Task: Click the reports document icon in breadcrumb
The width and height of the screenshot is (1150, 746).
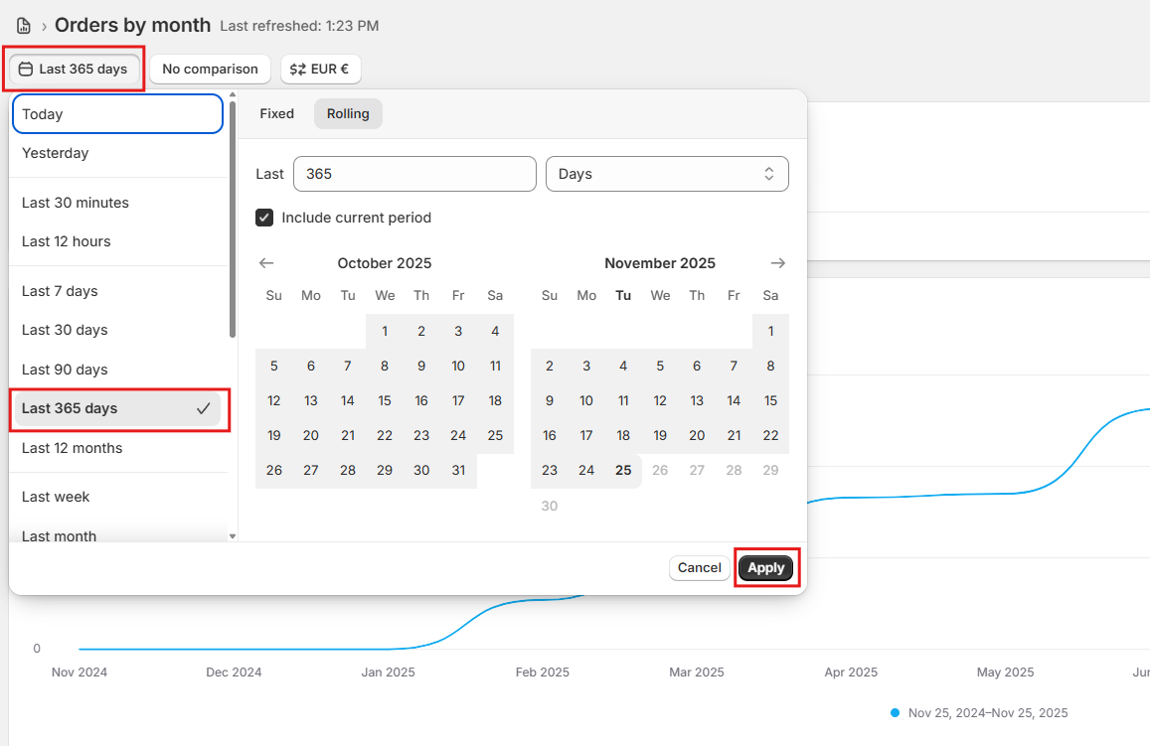Action: [x=24, y=26]
